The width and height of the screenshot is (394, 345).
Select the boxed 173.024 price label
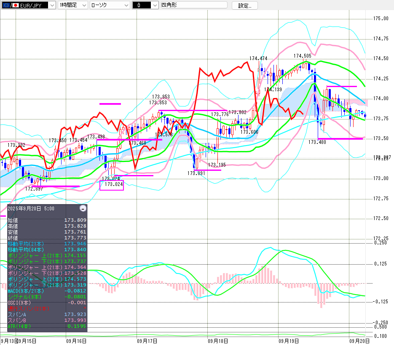click(112, 185)
